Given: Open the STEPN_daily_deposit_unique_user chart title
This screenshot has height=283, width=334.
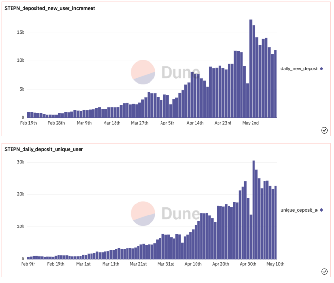Looking at the screenshot, I should point(44,149).
